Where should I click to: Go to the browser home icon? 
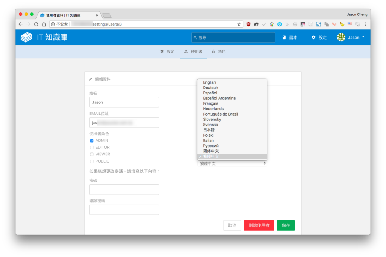[x=44, y=24]
